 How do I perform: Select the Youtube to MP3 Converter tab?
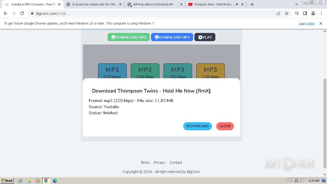point(33,4)
